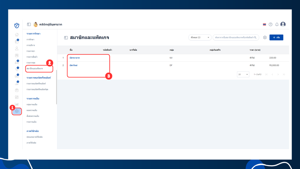
Task: Click the รายการแล็บ section heading
Action: [x=33, y=99]
